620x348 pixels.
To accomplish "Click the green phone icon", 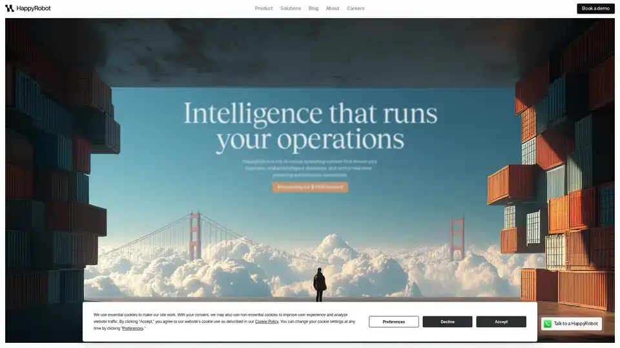I will pyautogui.click(x=548, y=324).
